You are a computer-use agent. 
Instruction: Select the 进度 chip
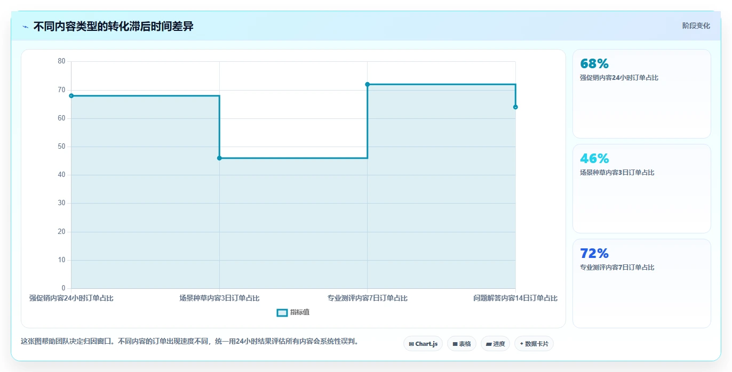495,344
